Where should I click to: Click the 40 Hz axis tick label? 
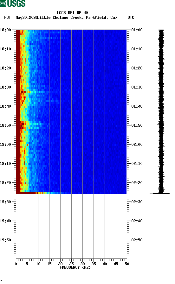105,264
